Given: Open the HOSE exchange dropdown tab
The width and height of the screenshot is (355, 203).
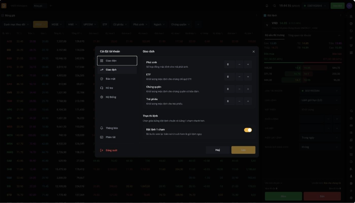Looking at the screenshot, I should pos(57,24).
